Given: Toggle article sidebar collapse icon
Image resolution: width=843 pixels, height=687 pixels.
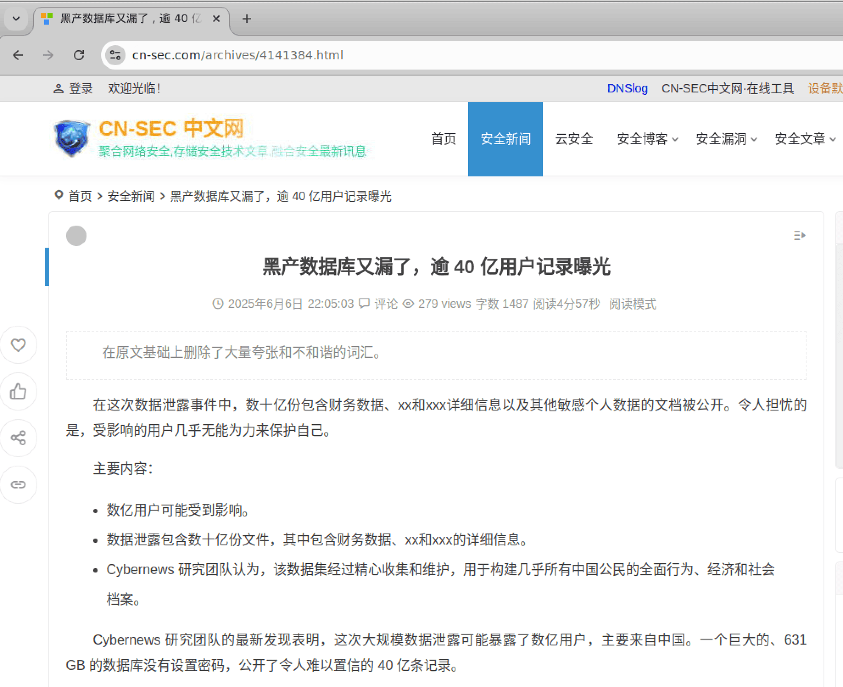Looking at the screenshot, I should 799,235.
